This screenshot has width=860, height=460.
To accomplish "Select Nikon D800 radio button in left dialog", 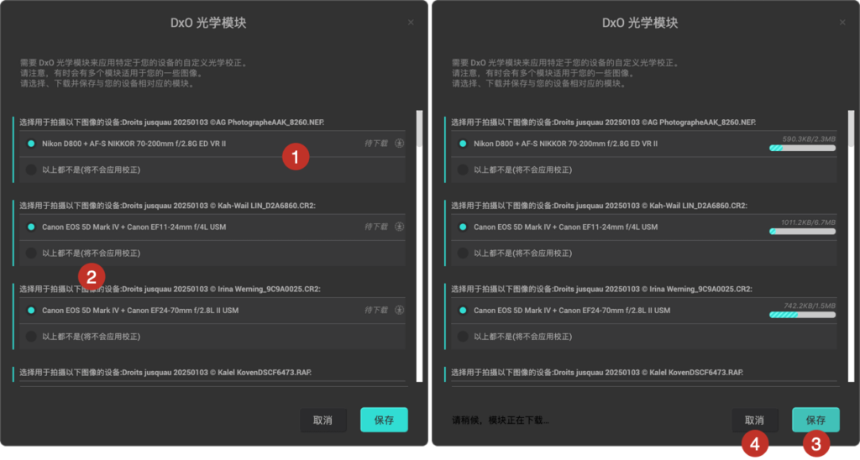I will coord(31,144).
